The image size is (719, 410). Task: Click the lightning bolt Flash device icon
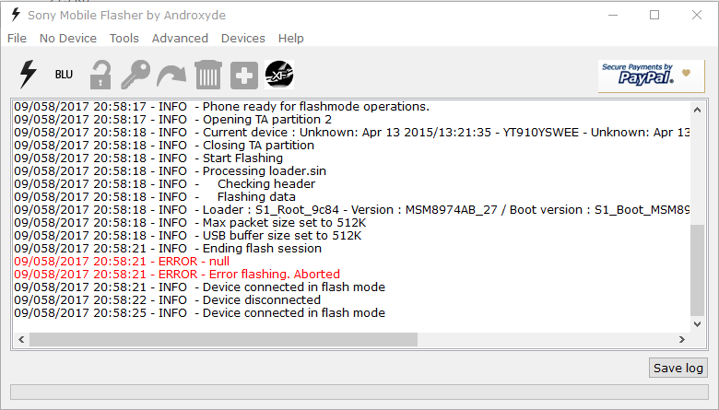tap(28, 75)
